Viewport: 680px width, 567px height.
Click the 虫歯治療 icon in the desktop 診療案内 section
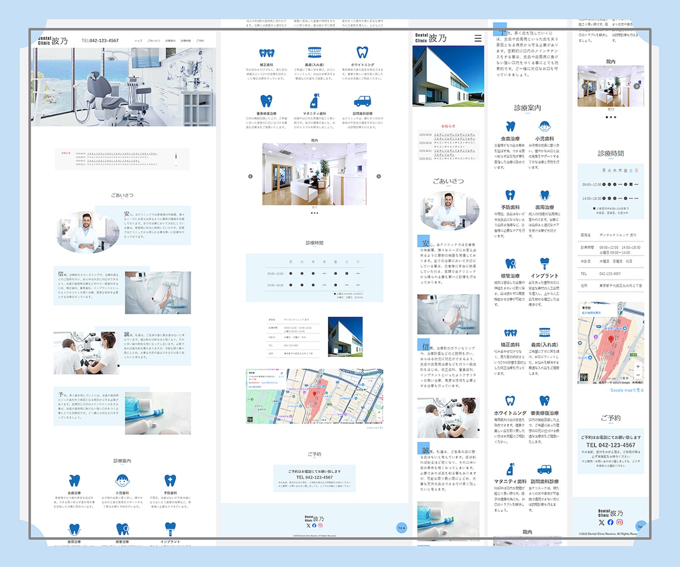click(74, 481)
